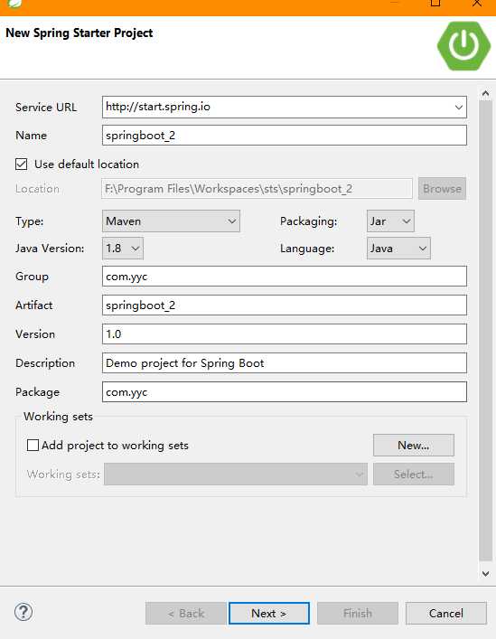Click the Packaging: label
Image resolution: width=496 pixels, height=639 pixels.
(x=309, y=221)
